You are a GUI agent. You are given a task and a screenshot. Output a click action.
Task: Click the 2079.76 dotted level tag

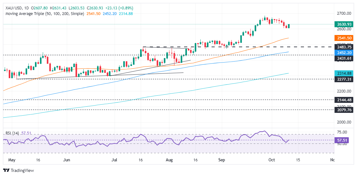tap(344, 110)
